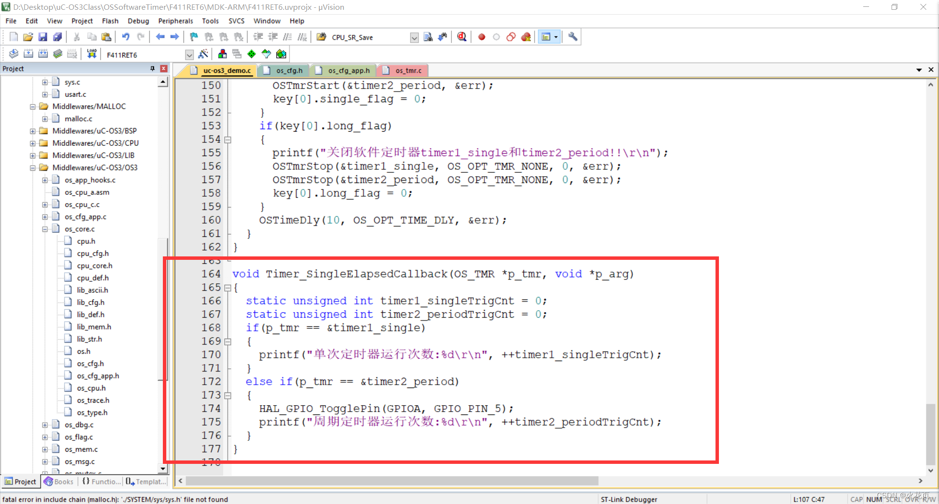Viewport: 939px width, 504px height.
Task: Save all files
Action: (57, 37)
